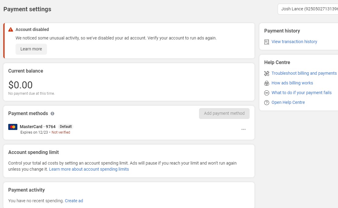Click the Open Help Centre question icon
This screenshot has height=208, width=338.
pyautogui.click(x=267, y=103)
